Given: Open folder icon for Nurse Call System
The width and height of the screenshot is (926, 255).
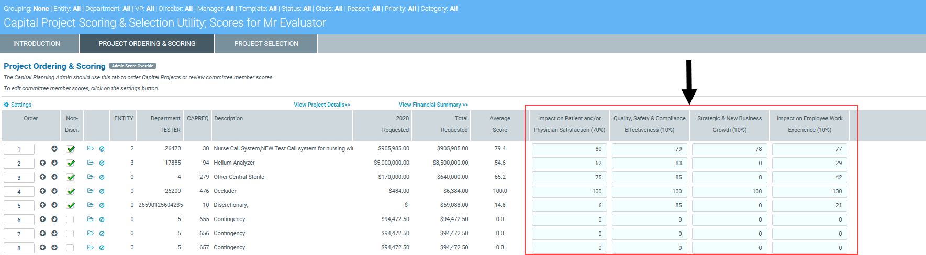Looking at the screenshot, I should click(90, 149).
